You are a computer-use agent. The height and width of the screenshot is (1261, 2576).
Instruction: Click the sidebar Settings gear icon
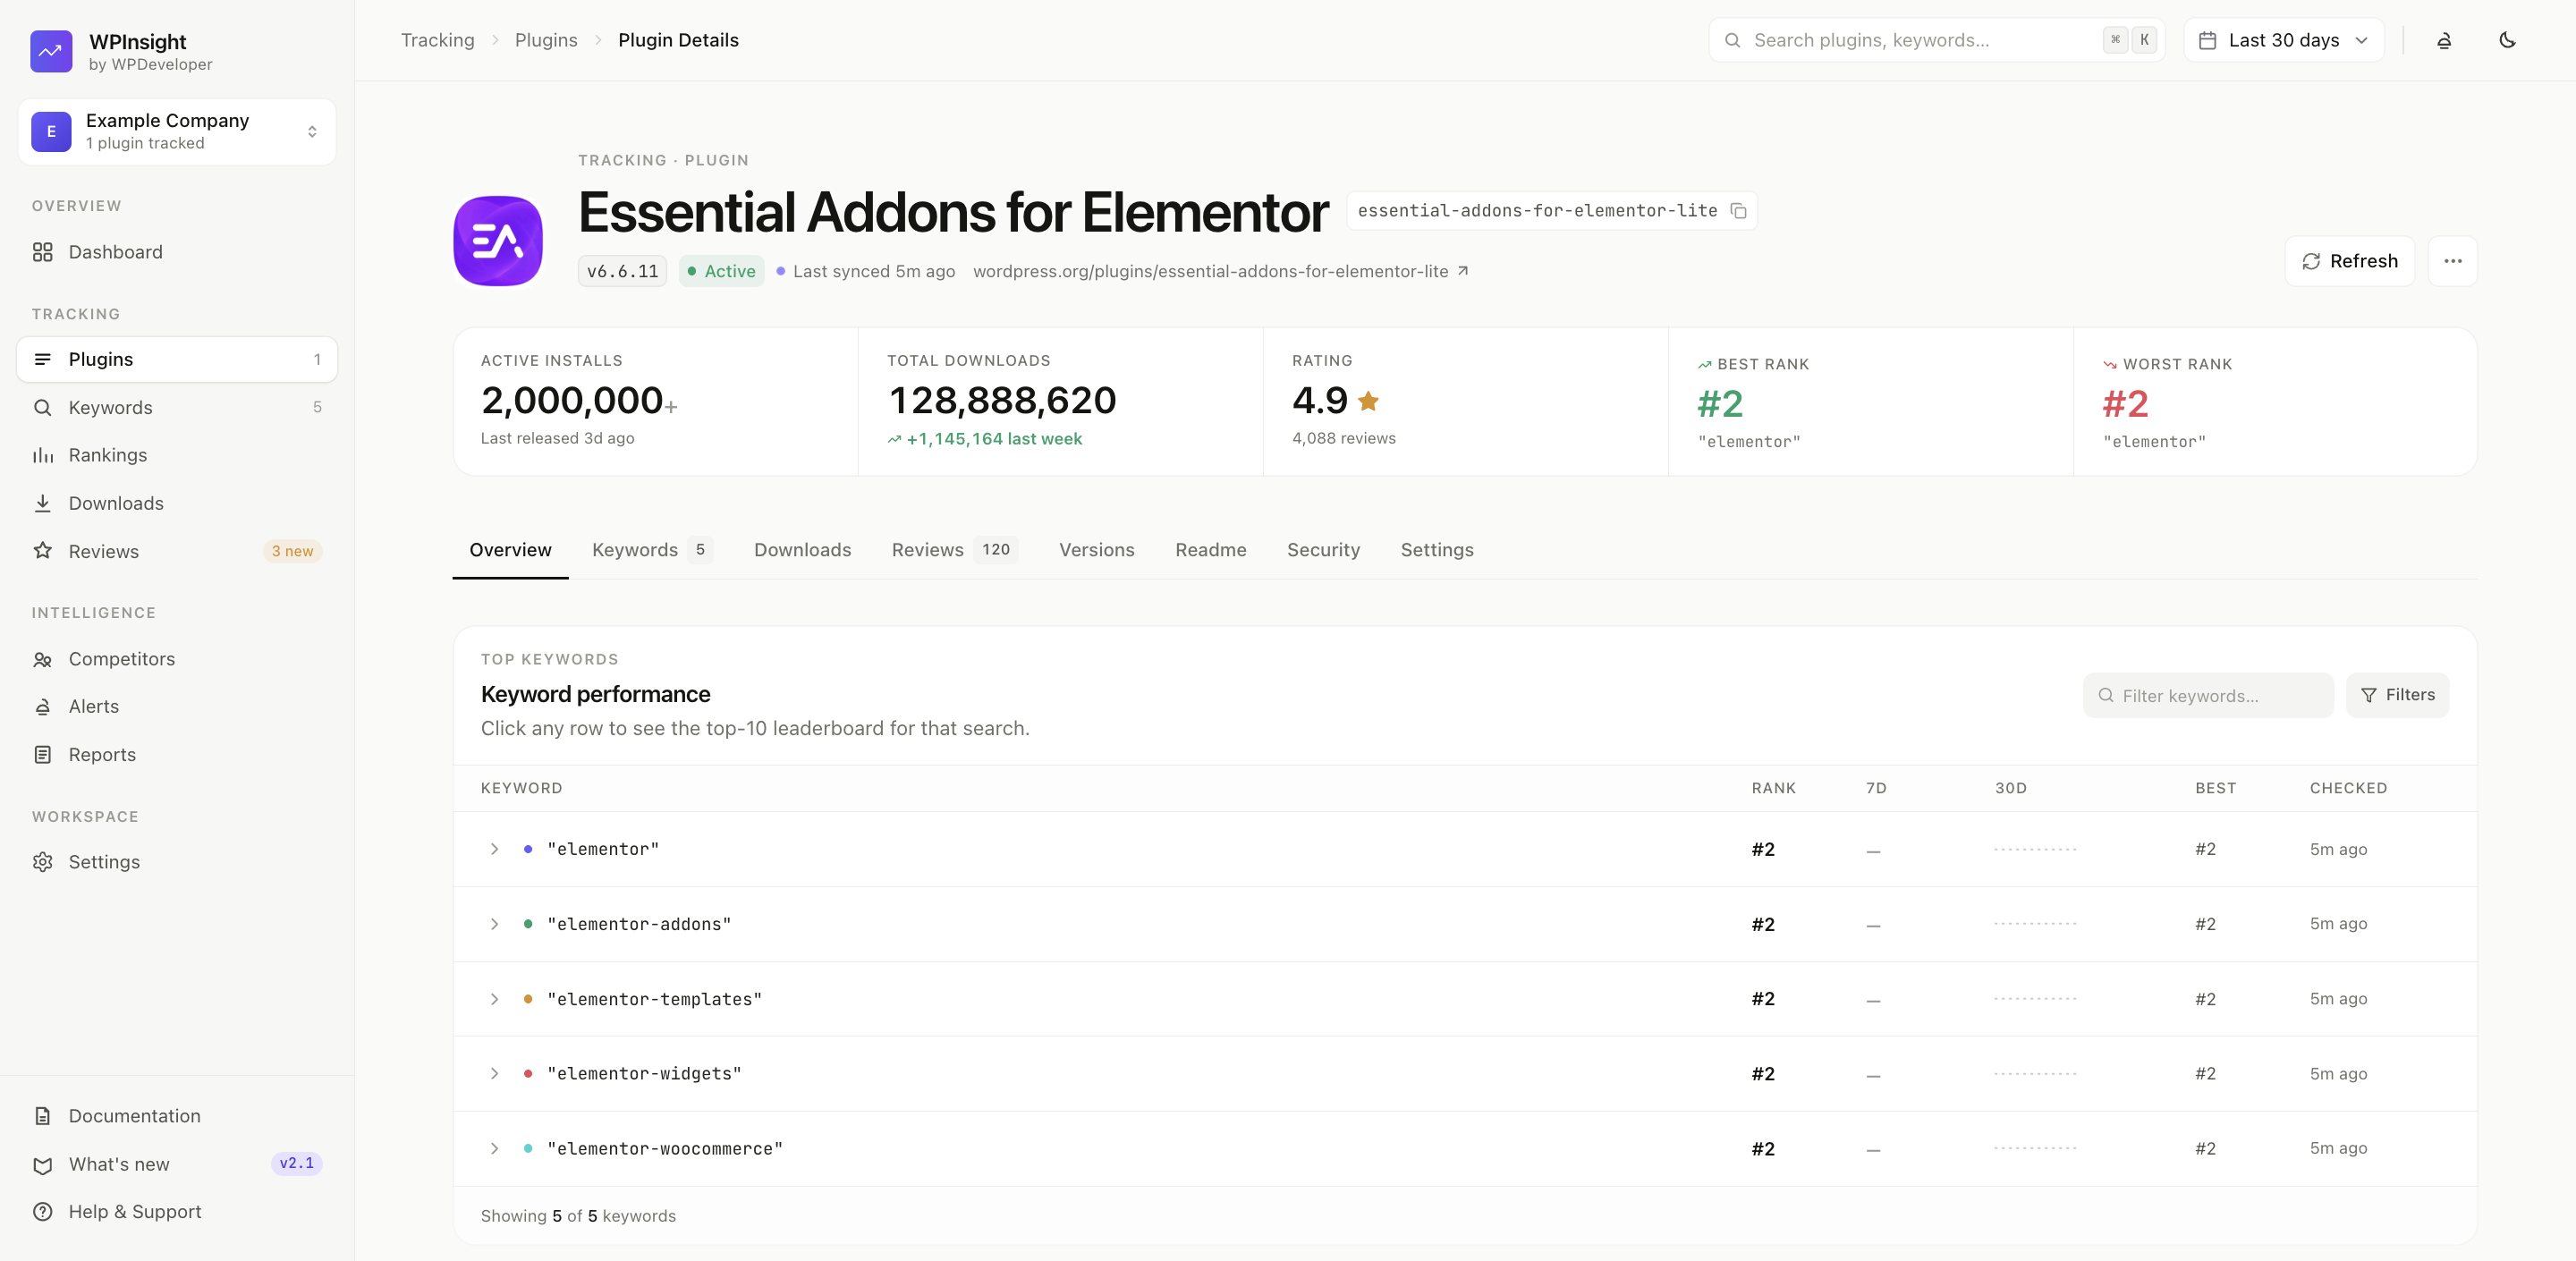(x=42, y=862)
